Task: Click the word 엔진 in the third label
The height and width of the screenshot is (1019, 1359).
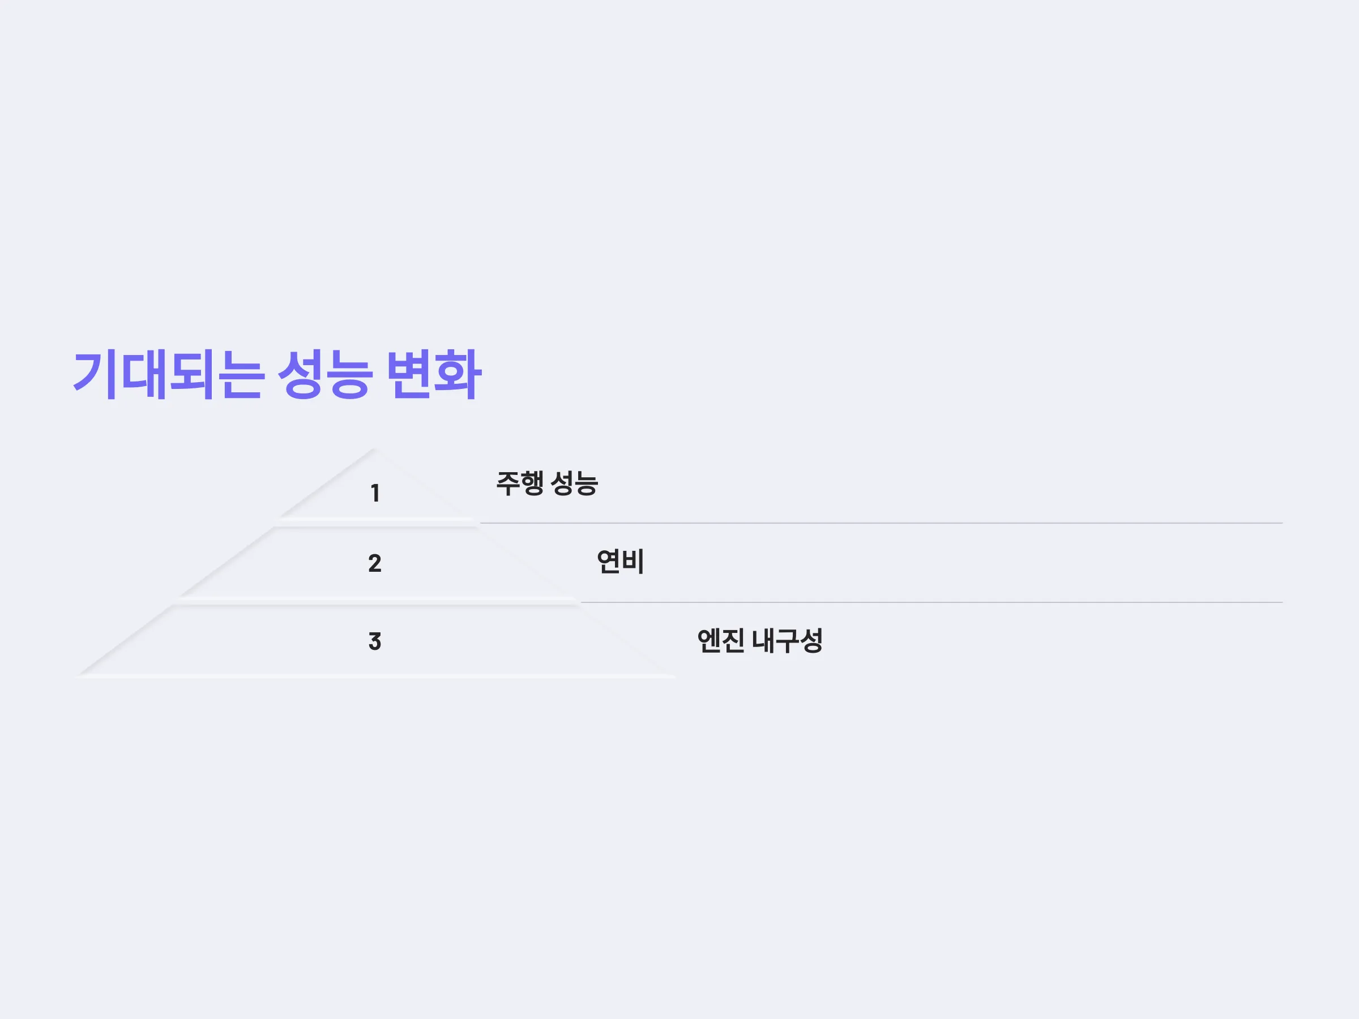Action: (x=721, y=641)
